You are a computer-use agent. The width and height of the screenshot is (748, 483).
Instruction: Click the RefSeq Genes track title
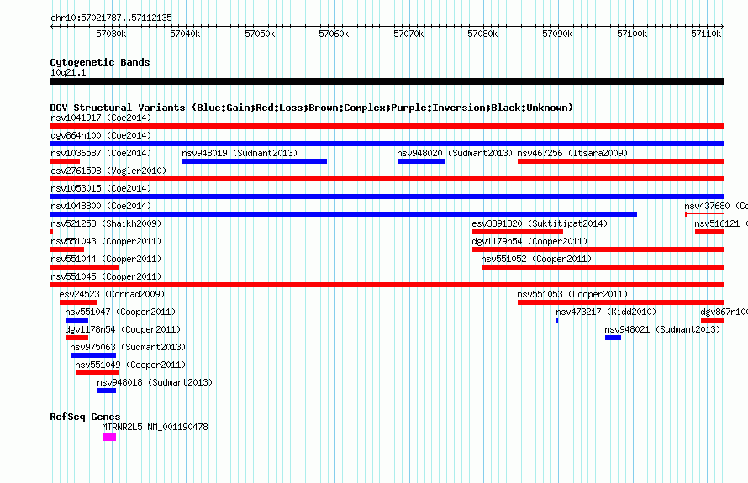tap(85, 417)
